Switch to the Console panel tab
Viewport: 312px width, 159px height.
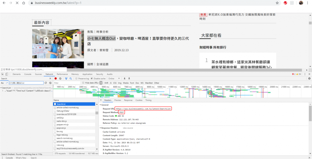(x=28, y=74)
